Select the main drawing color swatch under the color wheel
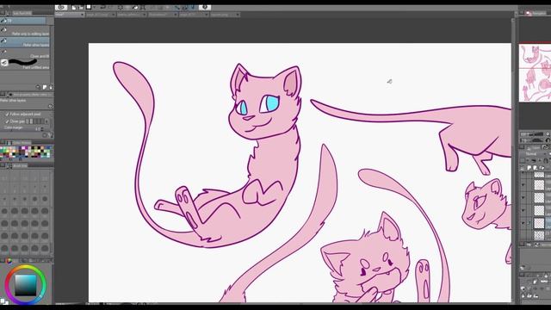Image resolution: width=551 pixels, height=310 pixels. click(3, 301)
